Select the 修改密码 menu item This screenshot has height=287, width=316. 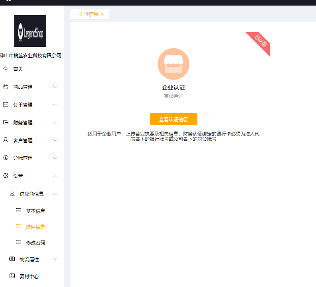[x=35, y=242]
